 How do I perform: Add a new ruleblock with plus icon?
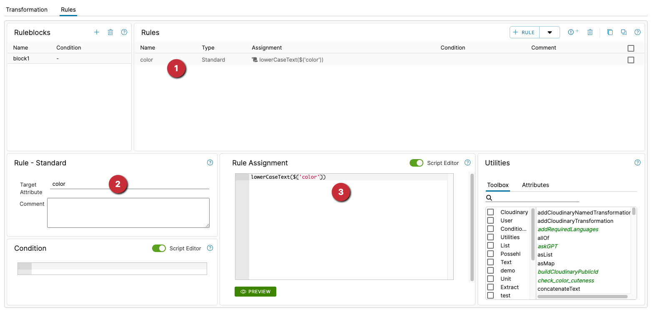97,32
